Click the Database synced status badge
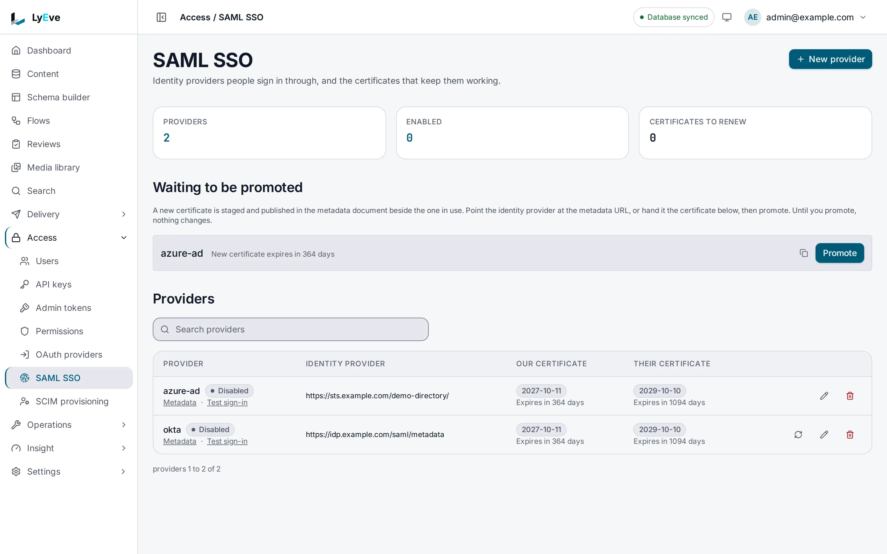887x554 pixels. (673, 17)
